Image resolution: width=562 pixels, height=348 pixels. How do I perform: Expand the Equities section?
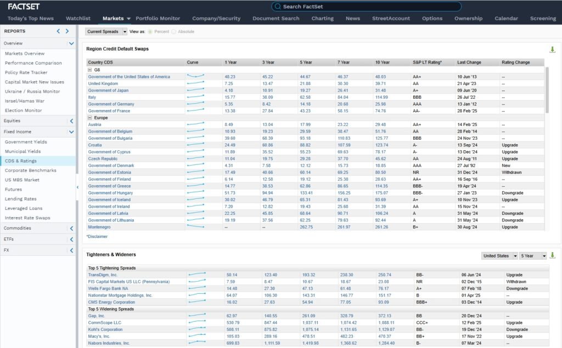point(71,121)
